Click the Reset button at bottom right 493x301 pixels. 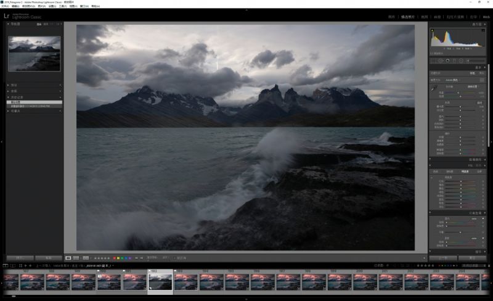click(472, 258)
